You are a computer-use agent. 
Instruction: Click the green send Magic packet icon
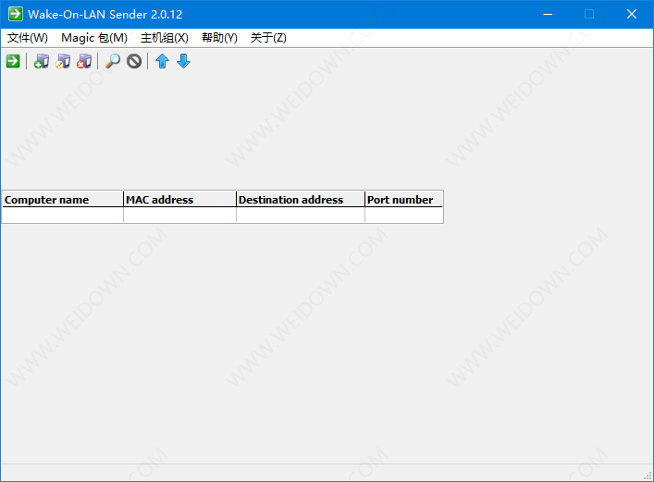pyautogui.click(x=13, y=61)
